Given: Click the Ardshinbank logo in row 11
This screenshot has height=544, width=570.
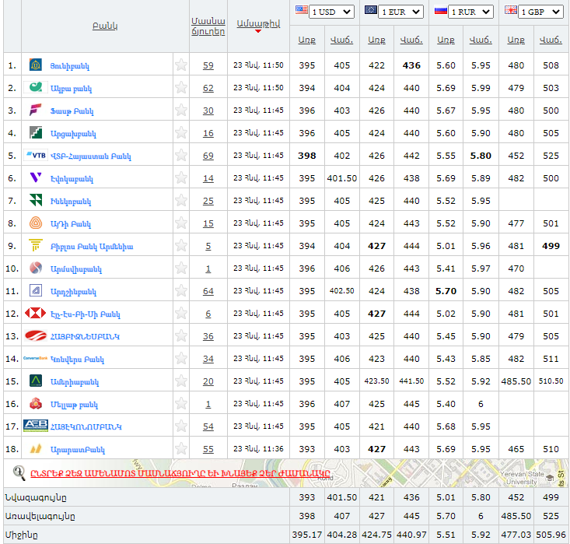Looking at the screenshot, I should tap(36, 291).
